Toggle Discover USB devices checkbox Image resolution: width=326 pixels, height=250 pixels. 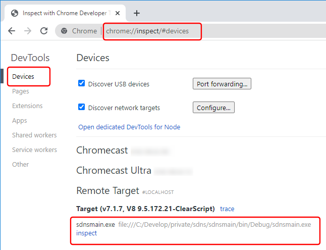pyautogui.click(x=82, y=83)
